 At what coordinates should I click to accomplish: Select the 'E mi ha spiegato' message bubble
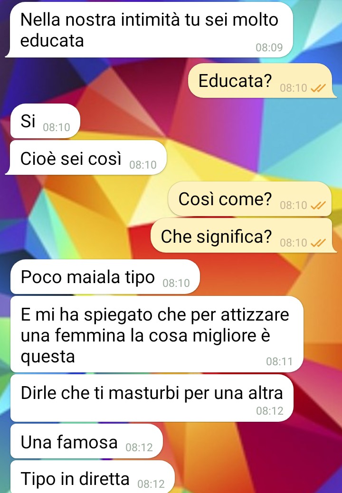157,334
